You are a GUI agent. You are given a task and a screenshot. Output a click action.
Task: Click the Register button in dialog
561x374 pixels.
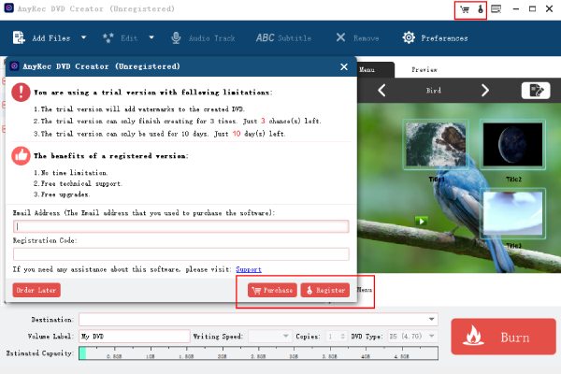(325, 290)
